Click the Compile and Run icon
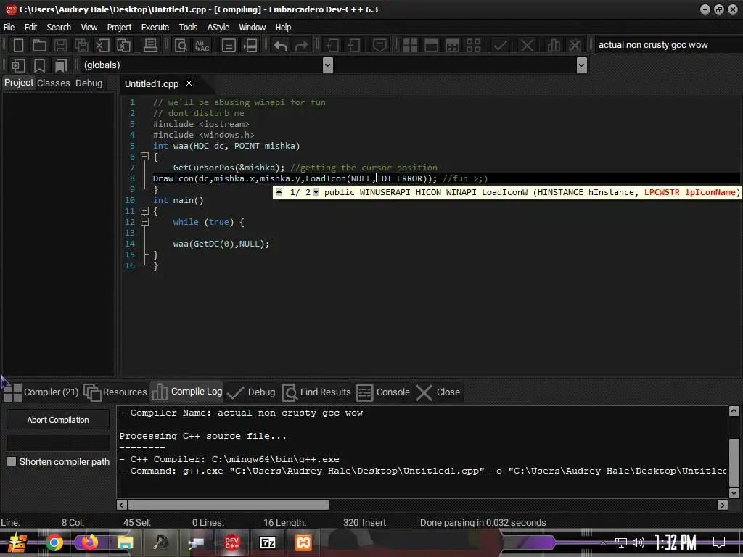The height and width of the screenshot is (557, 743). (453, 45)
